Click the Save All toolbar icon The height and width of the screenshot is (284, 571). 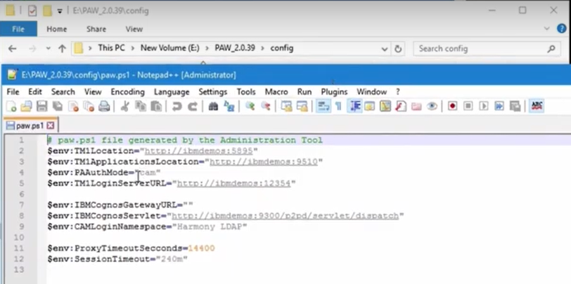click(x=57, y=106)
